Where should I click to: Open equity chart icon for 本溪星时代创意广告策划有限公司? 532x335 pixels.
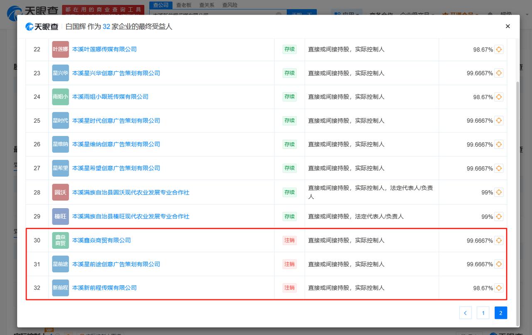[499, 121]
